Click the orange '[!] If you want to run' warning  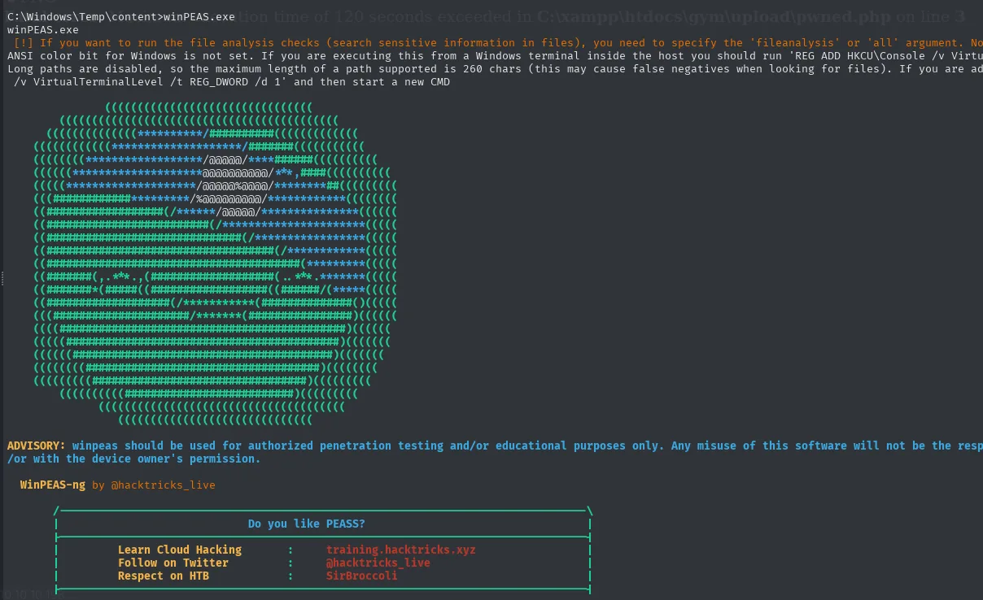pos(498,43)
